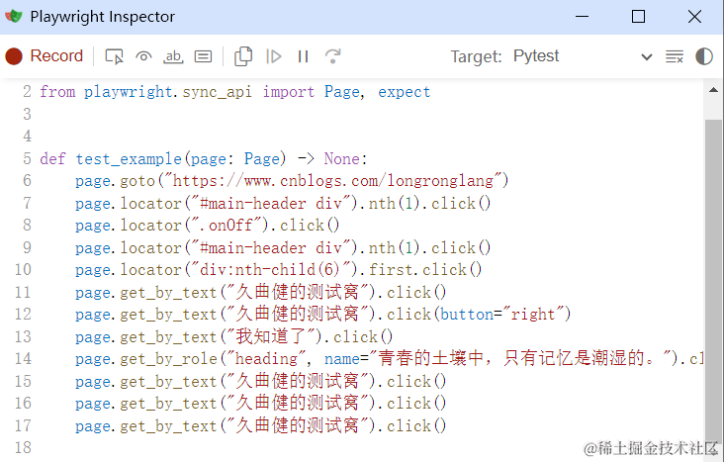Open the Target Pytest dropdown

[x=584, y=56]
